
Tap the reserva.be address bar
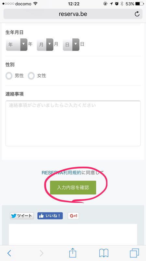pos(73,14)
